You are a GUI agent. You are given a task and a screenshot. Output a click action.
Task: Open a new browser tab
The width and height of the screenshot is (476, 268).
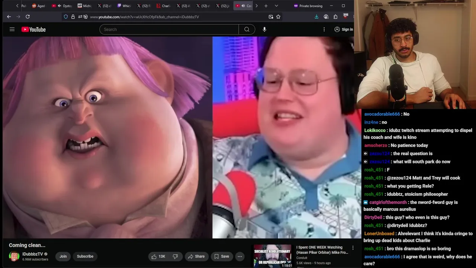pos(266,6)
